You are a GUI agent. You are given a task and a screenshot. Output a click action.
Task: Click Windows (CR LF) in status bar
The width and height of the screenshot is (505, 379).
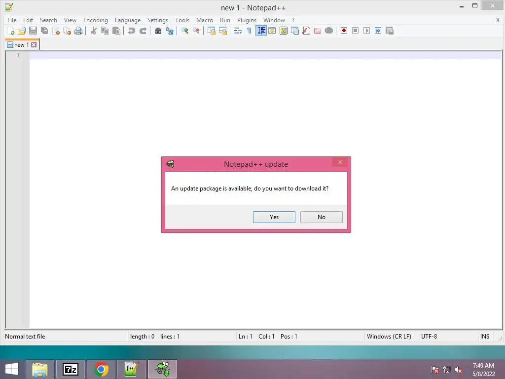coord(389,337)
